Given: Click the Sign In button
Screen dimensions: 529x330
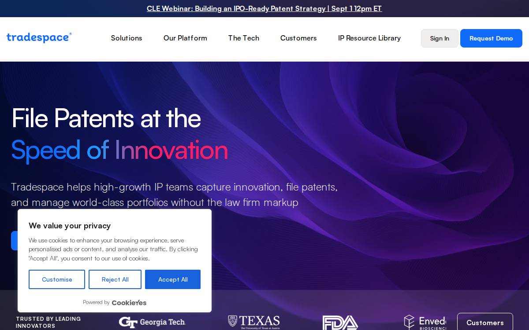Looking at the screenshot, I should coord(440,38).
